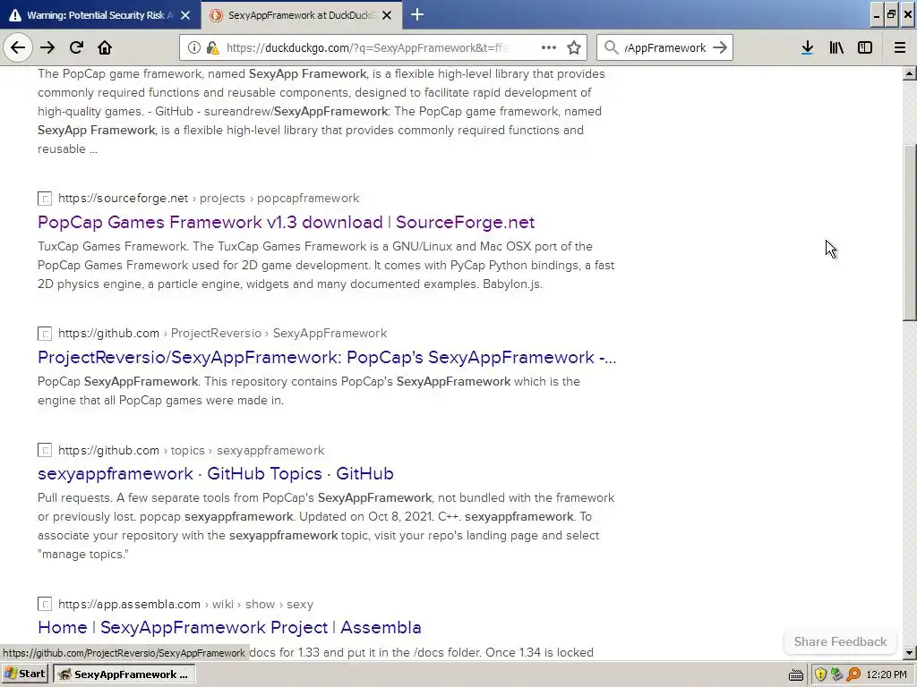This screenshot has width=917, height=687.
Task: Open a new tab with plus button
Action: (417, 14)
